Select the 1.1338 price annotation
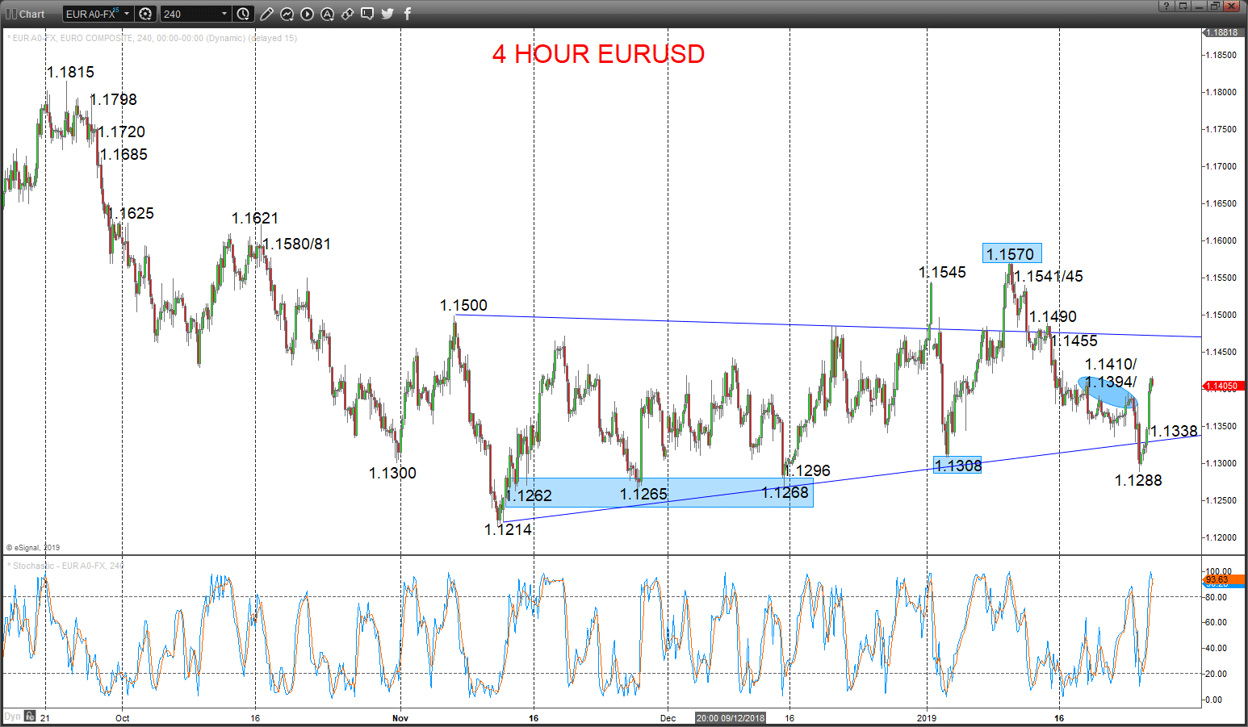Image resolution: width=1248 pixels, height=727 pixels. [1174, 431]
